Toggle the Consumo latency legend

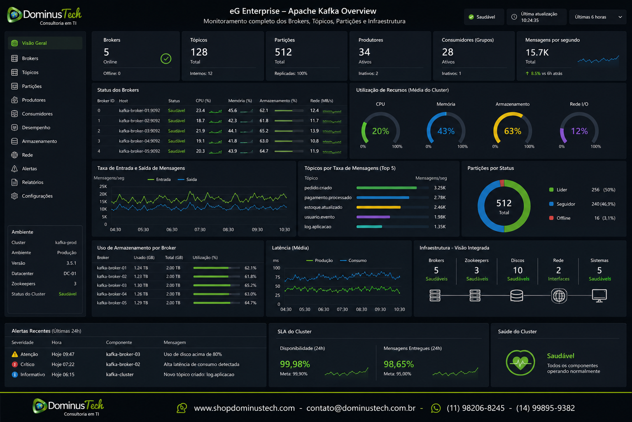click(x=353, y=260)
